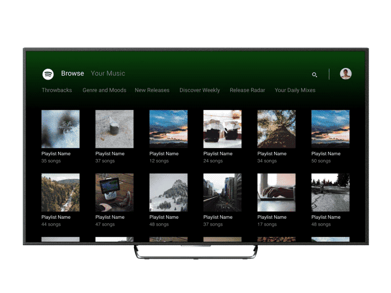Image resolution: width=391 pixels, height=293 pixels.
Task: Switch to the Browse tab
Action: click(x=72, y=74)
